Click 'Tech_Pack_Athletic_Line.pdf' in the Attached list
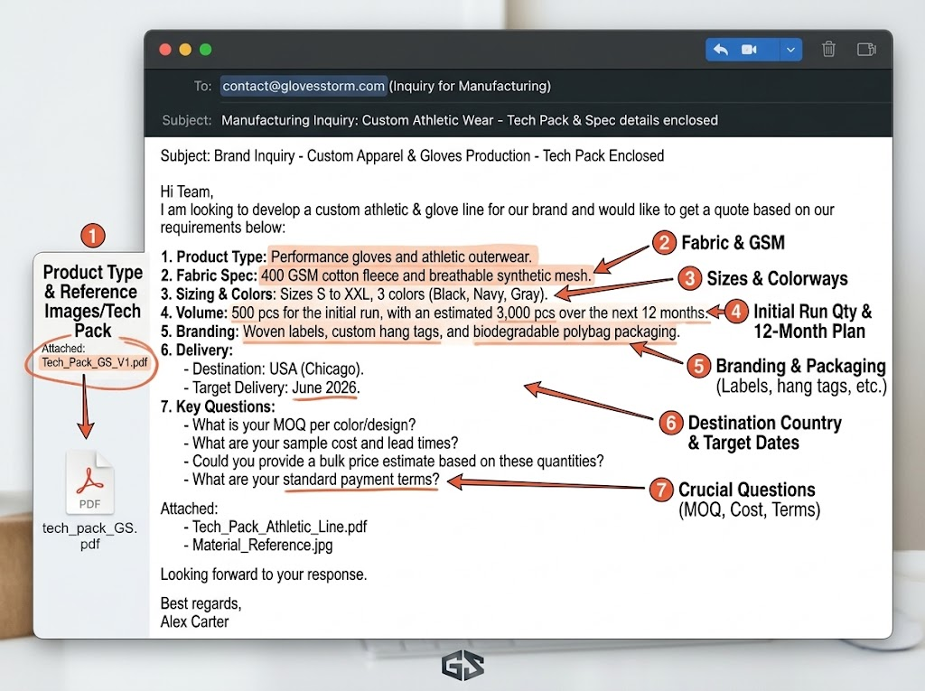 pos(280,527)
